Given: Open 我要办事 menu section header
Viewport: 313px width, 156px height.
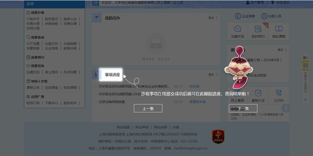Looking at the screenshot, I should tap(35, 13).
